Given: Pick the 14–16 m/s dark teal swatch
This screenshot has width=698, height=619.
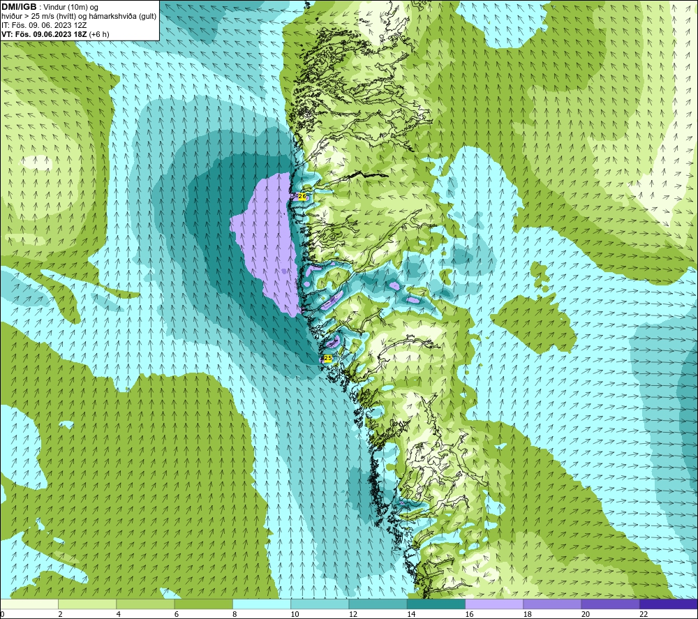Looking at the screenshot, I should pyautogui.click(x=436, y=604).
